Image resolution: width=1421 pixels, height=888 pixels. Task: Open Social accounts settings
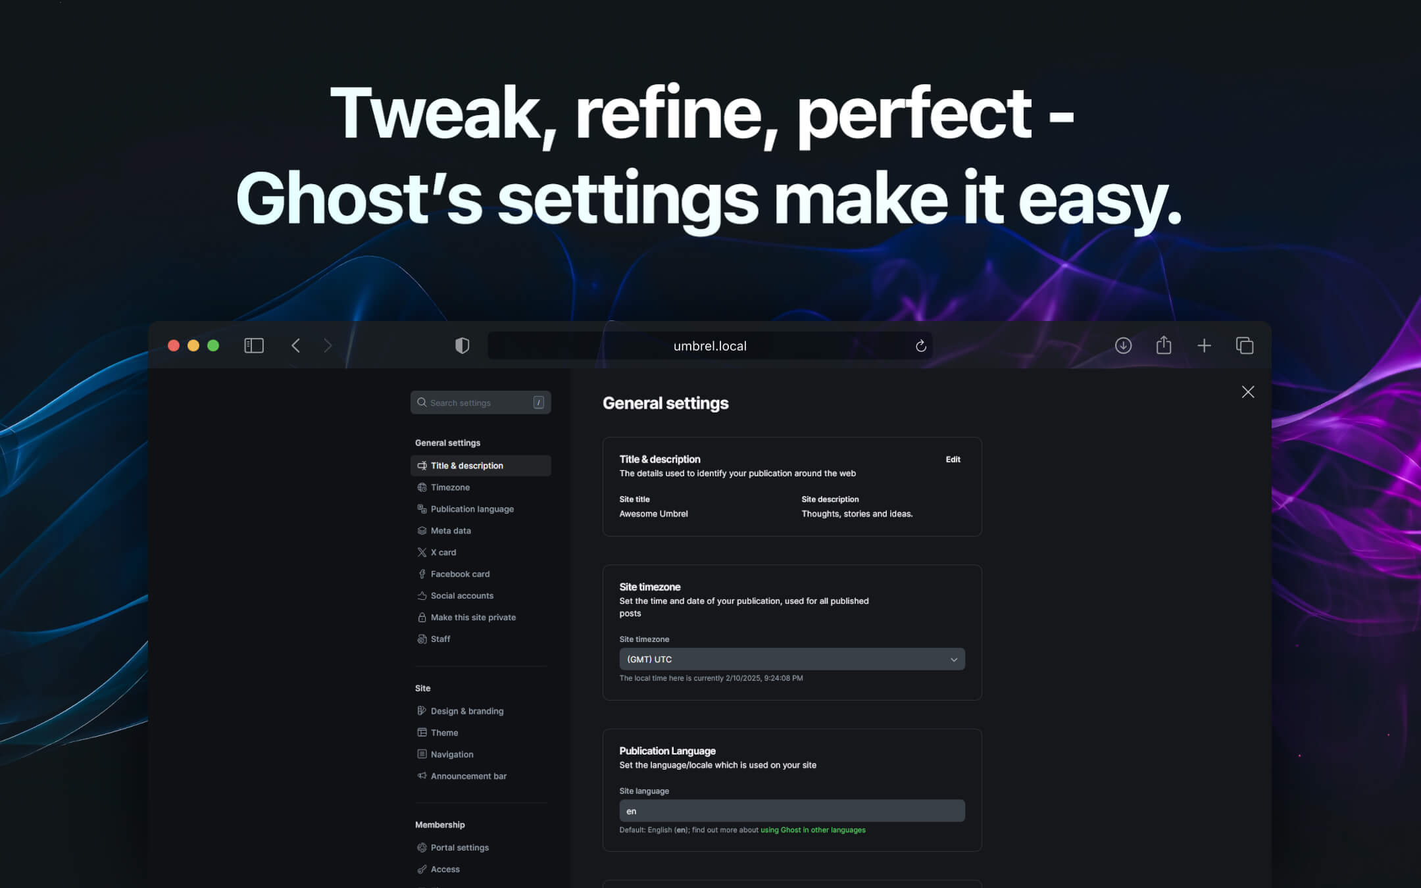coord(461,595)
